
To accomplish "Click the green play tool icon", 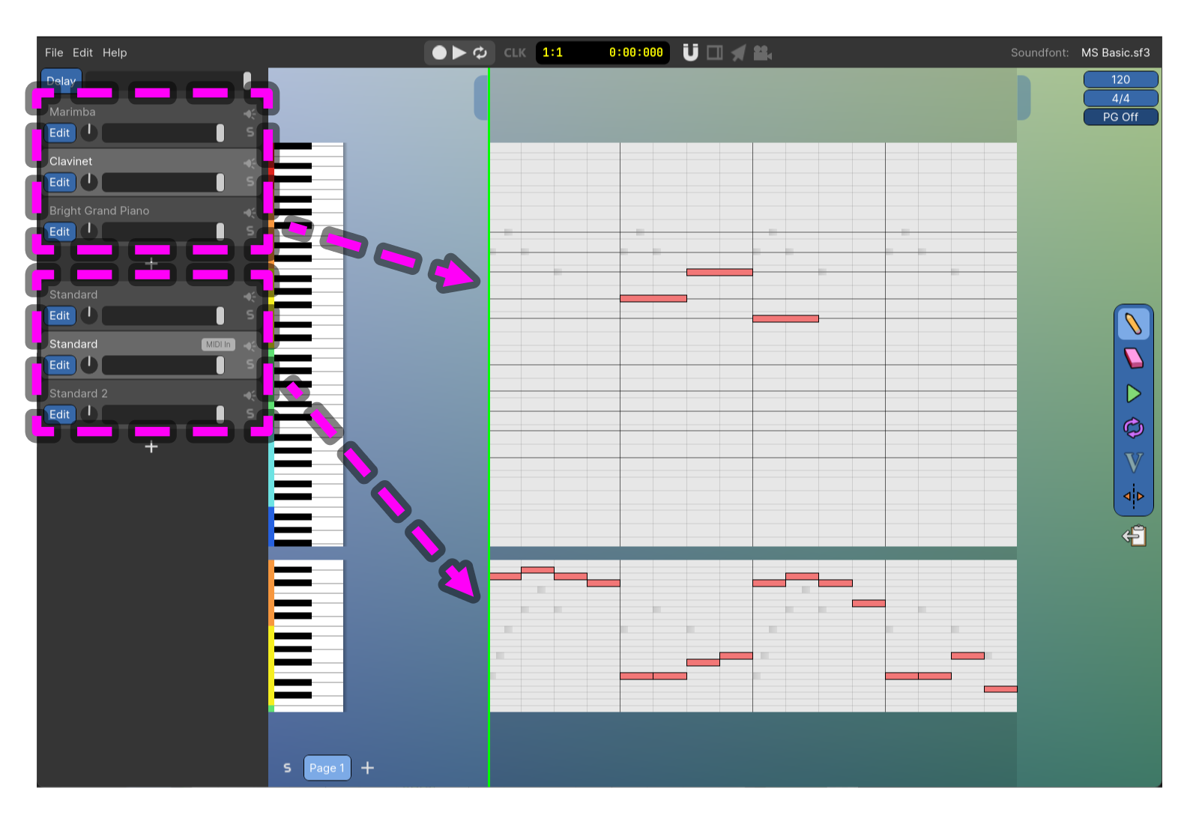I will pyautogui.click(x=1133, y=393).
